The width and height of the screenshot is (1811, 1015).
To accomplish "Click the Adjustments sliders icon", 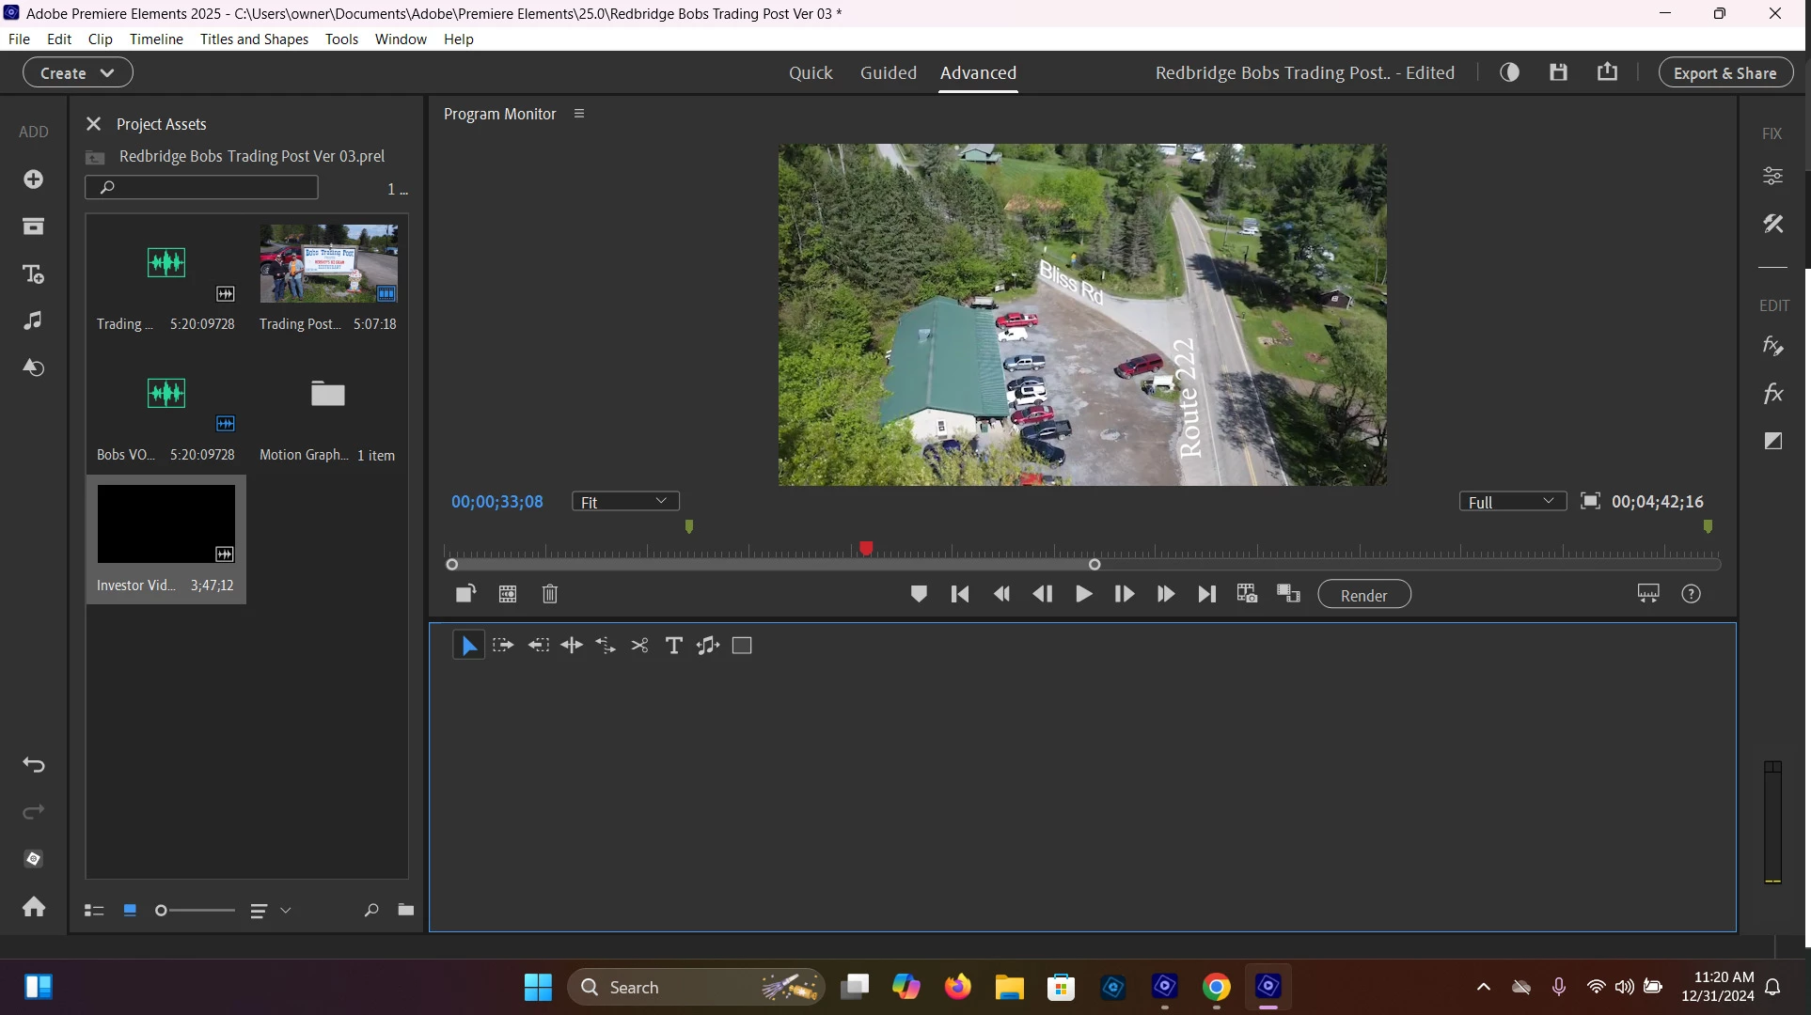I will [1772, 176].
